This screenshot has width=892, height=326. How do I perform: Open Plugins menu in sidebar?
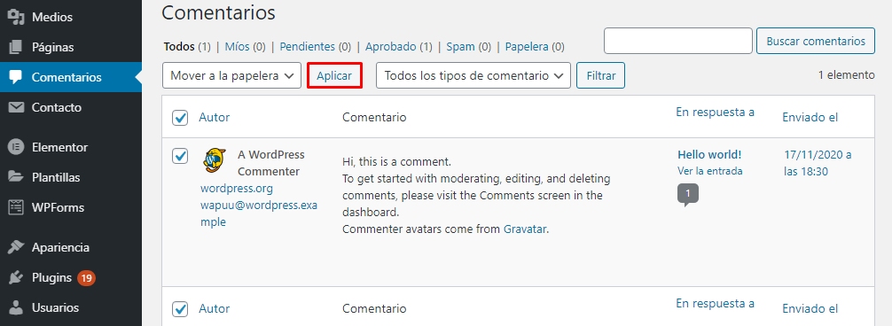tap(71, 278)
